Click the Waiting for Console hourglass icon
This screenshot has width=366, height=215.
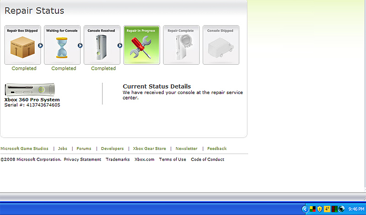click(62, 48)
